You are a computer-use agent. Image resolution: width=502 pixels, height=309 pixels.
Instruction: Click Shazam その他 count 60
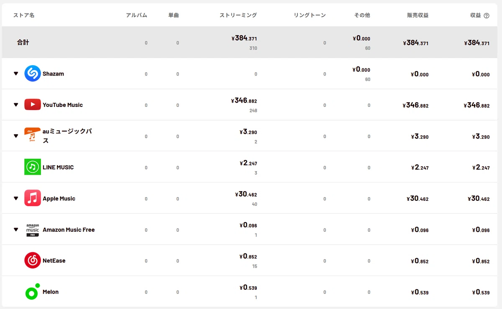367,80
